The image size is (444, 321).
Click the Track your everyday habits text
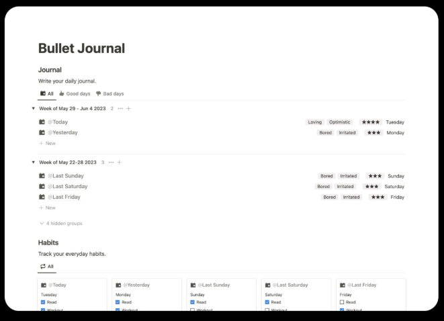tap(72, 254)
